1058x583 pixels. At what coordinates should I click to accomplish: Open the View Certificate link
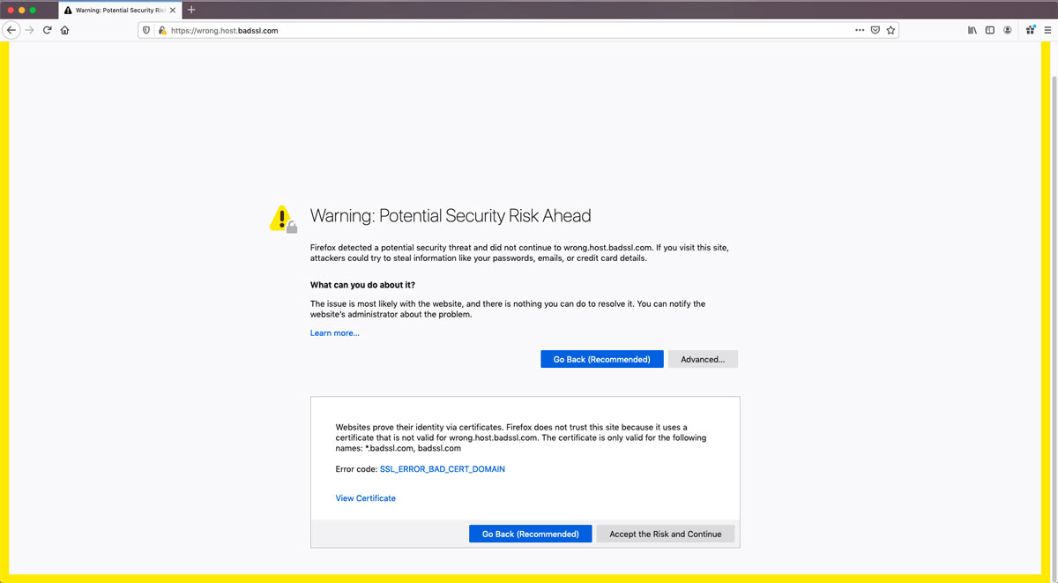tap(366, 498)
